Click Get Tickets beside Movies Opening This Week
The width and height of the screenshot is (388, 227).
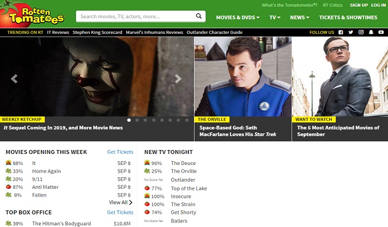(120, 152)
